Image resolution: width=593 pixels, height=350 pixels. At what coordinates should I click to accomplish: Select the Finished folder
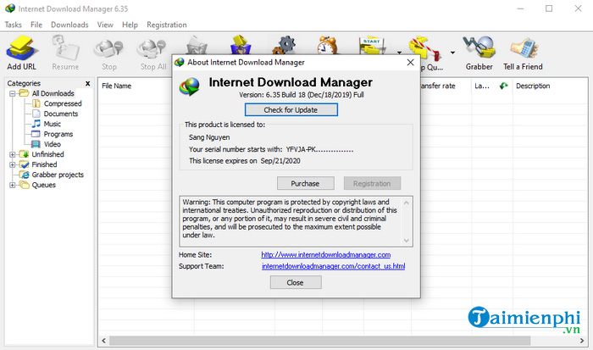pyautogui.click(x=44, y=164)
